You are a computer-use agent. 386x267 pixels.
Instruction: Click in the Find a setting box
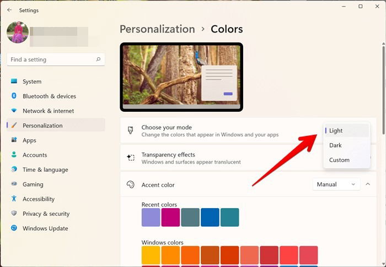[56, 59]
